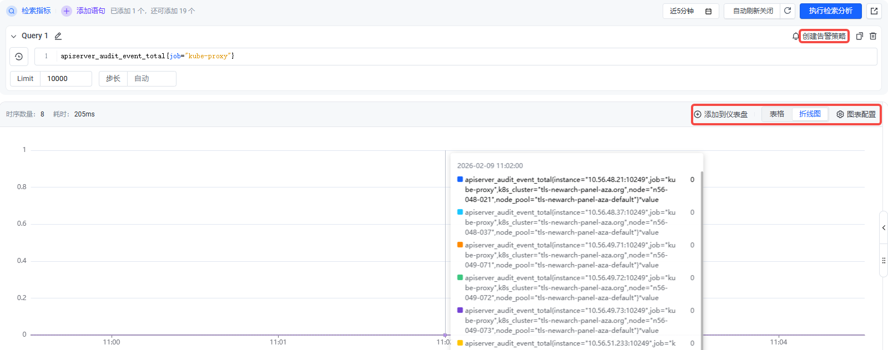The width and height of the screenshot is (888, 350).
Task: Click the 创建告警策略 link
Action: tap(824, 36)
